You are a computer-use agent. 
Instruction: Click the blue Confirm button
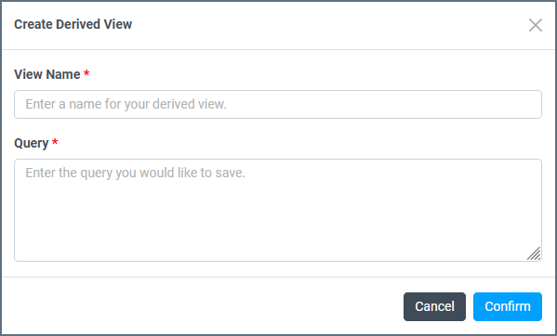pos(508,306)
